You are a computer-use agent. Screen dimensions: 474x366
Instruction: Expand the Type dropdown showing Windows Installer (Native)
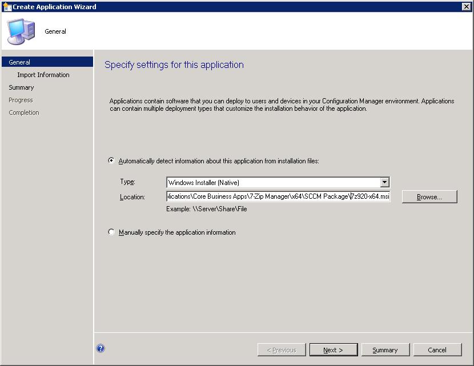click(x=384, y=183)
